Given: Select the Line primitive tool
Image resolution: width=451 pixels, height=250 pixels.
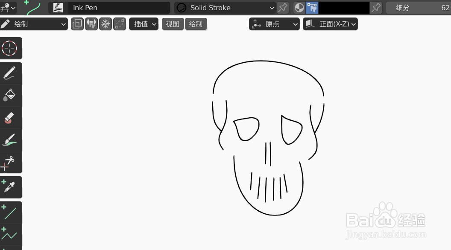Looking at the screenshot, I should [x=10, y=212].
